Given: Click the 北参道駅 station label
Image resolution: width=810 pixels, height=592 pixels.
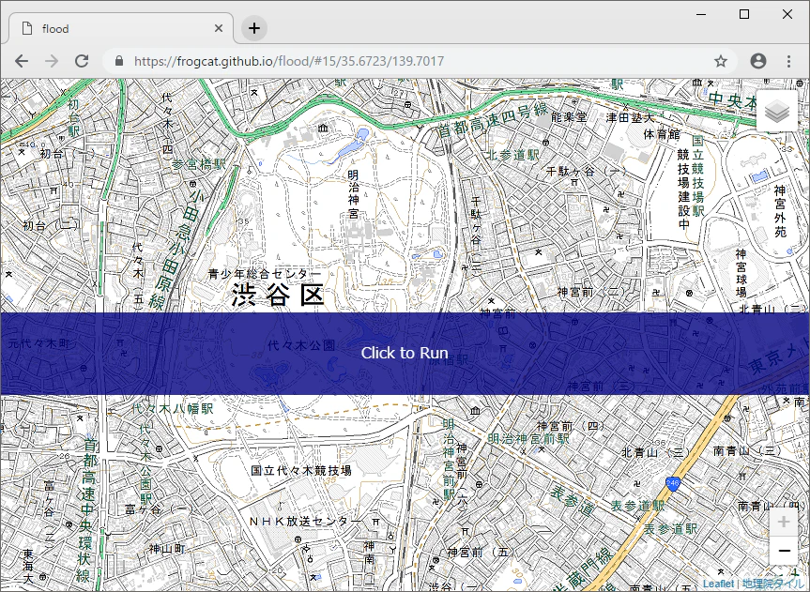Looking at the screenshot, I should (x=513, y=155).
